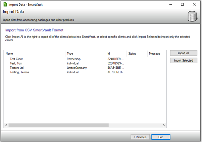Viewport: 202px width, 142px height.
Task: Click the database icon in header
Action: click(193, 16)
